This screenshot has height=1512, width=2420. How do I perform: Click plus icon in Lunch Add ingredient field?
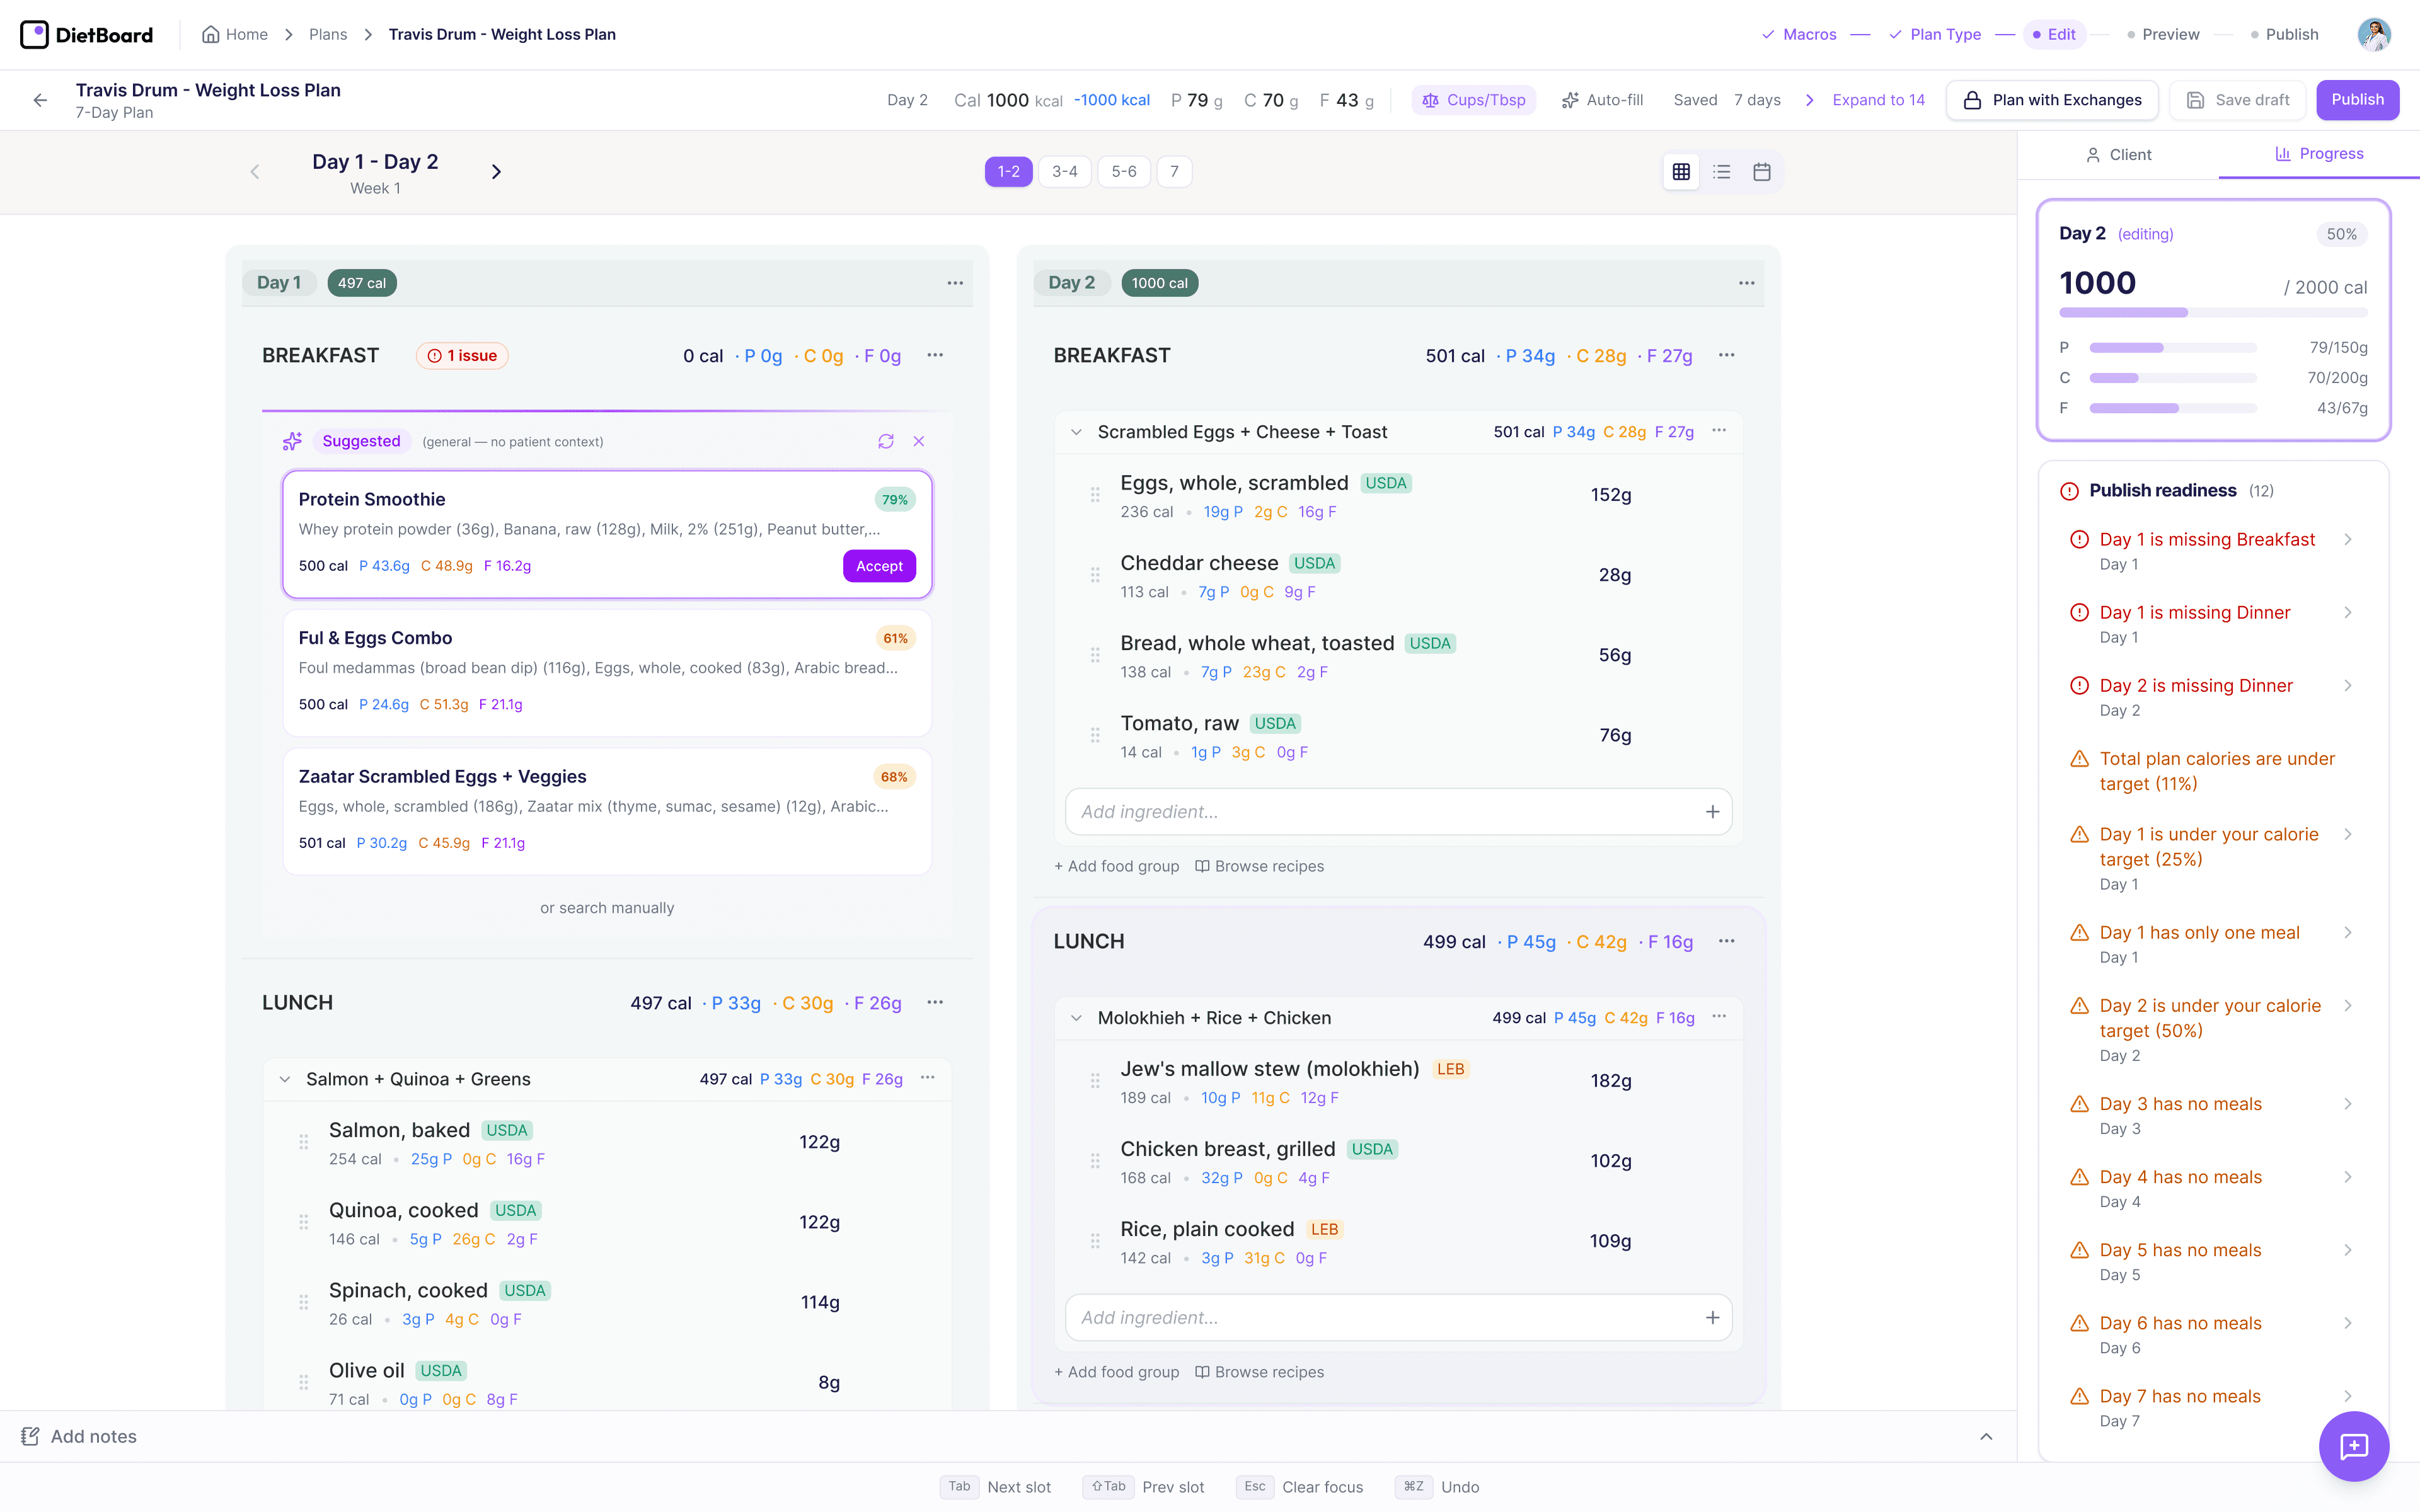1712,1318
